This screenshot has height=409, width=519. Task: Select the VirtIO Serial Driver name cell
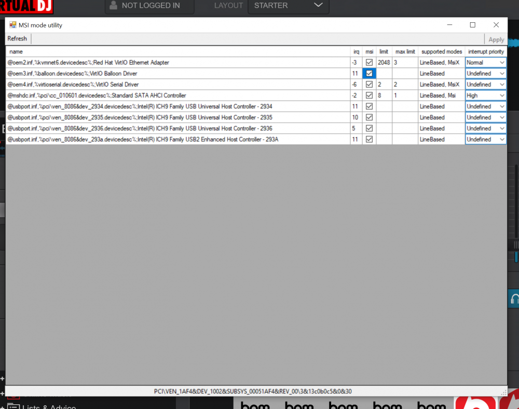[x=177, y=85]
